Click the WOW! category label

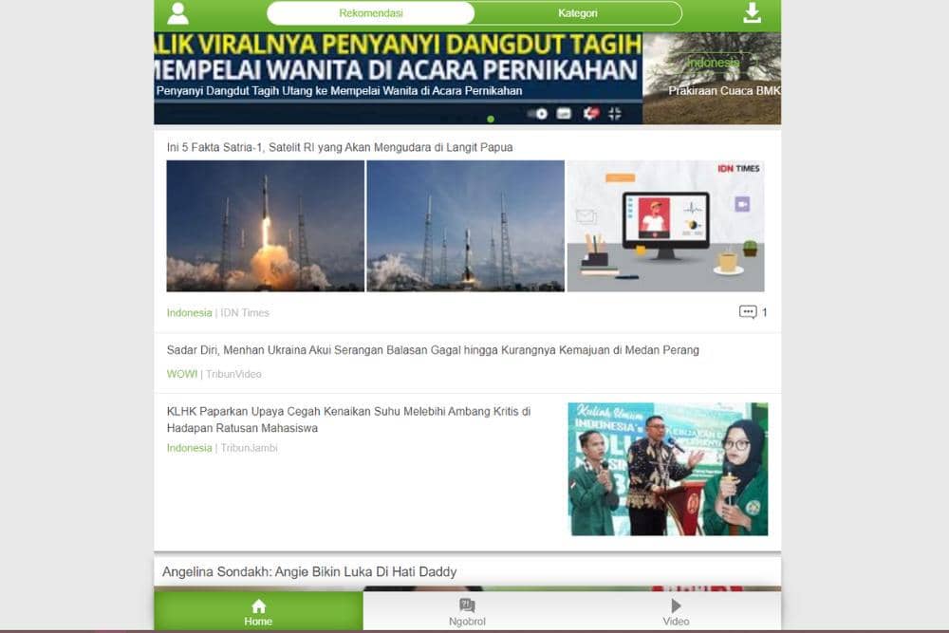pyautogui.click(x=181, y=374)
